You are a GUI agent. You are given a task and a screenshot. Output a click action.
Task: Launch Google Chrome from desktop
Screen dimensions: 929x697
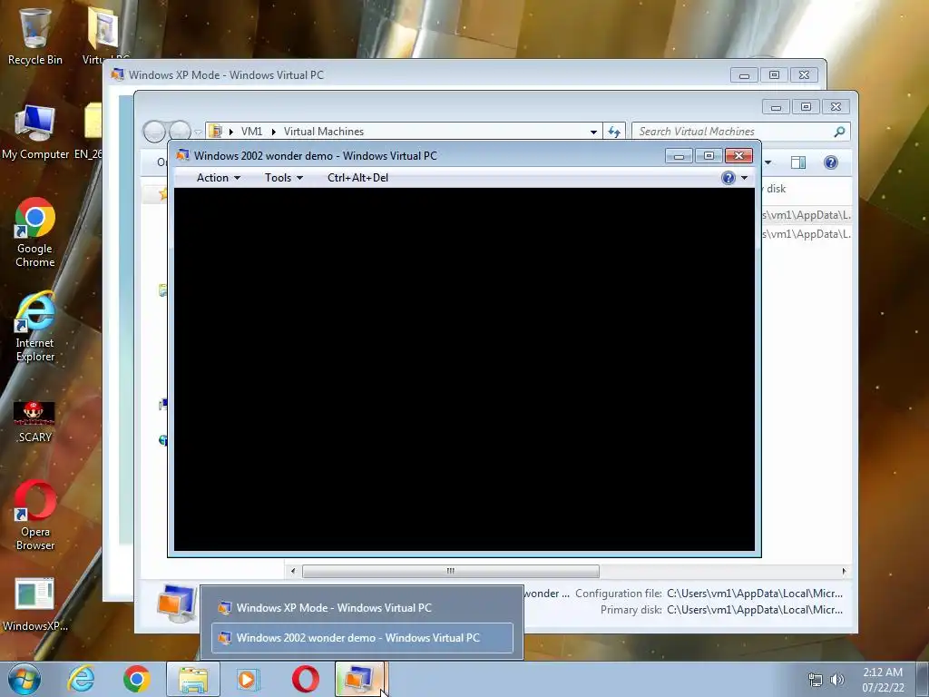point(35,232)
